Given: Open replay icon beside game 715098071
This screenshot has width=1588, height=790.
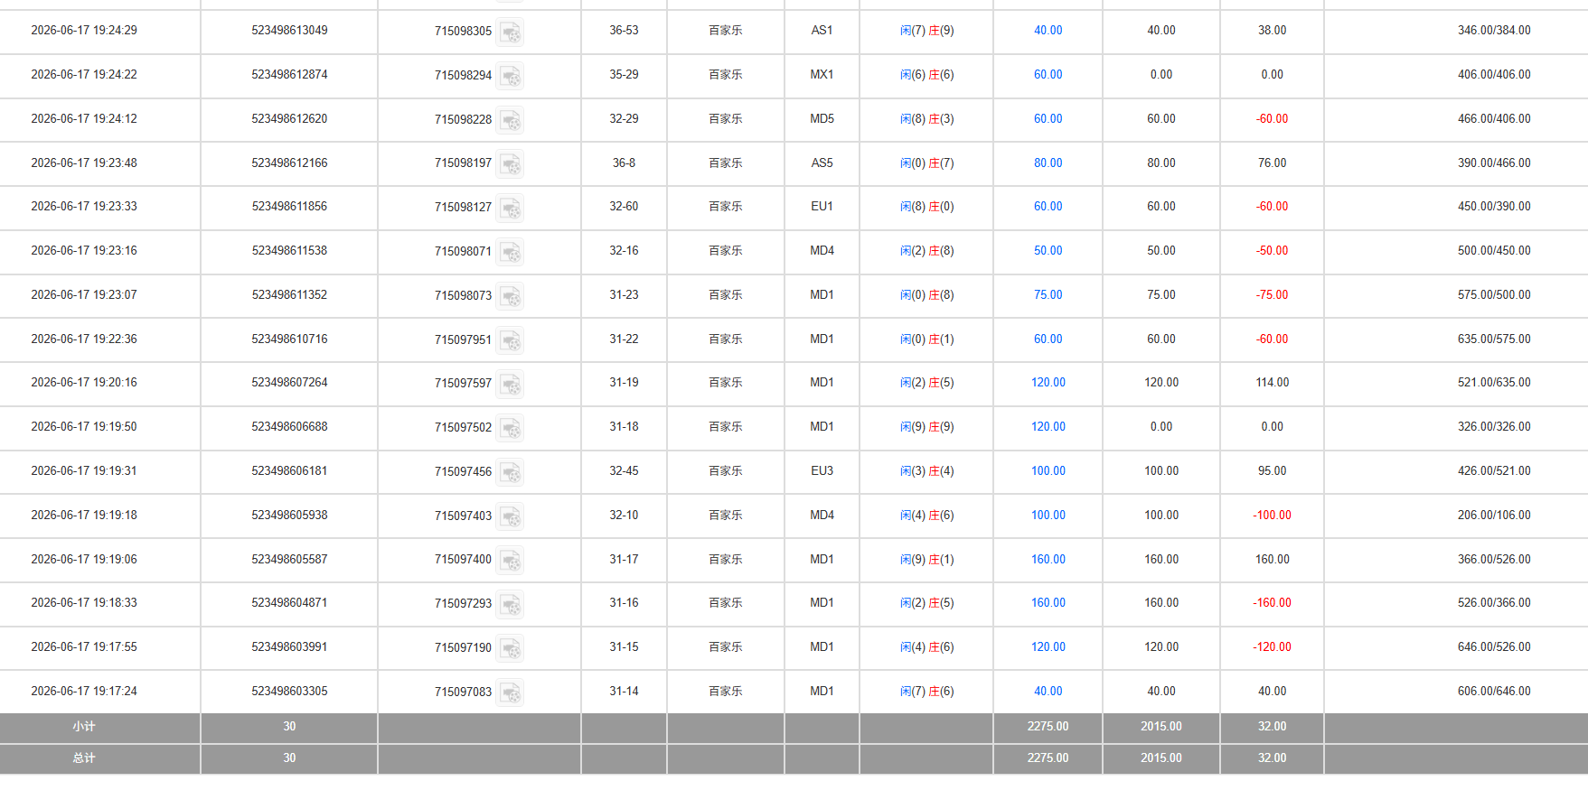Looking at the screenshot, I should pos(510,253).
